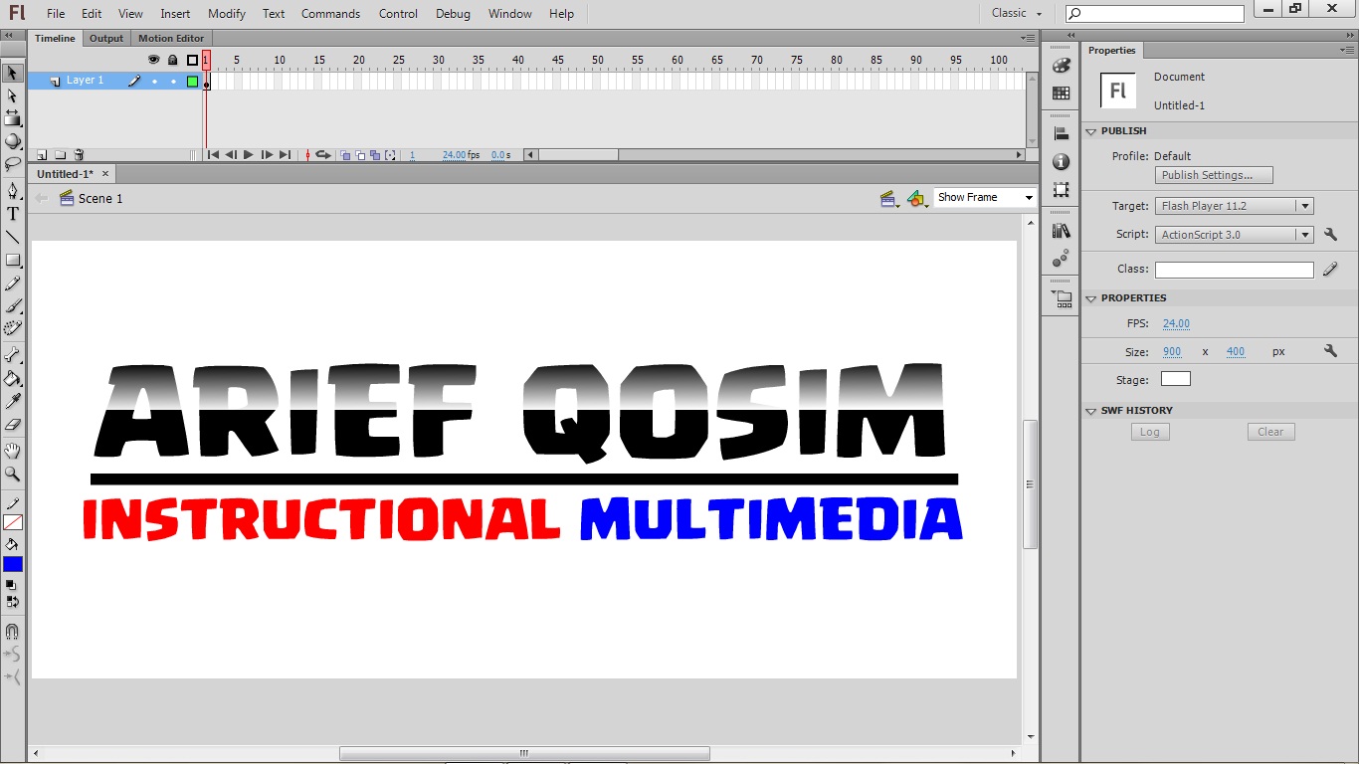This screenshot has height=764, width=1359.
Task: Select the Pen tool
Action: pos(13,190)
